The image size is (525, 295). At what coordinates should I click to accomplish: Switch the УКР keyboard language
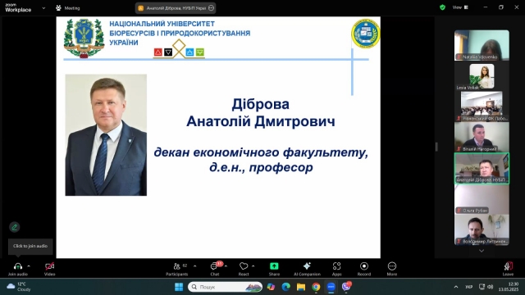coord(468,287)
